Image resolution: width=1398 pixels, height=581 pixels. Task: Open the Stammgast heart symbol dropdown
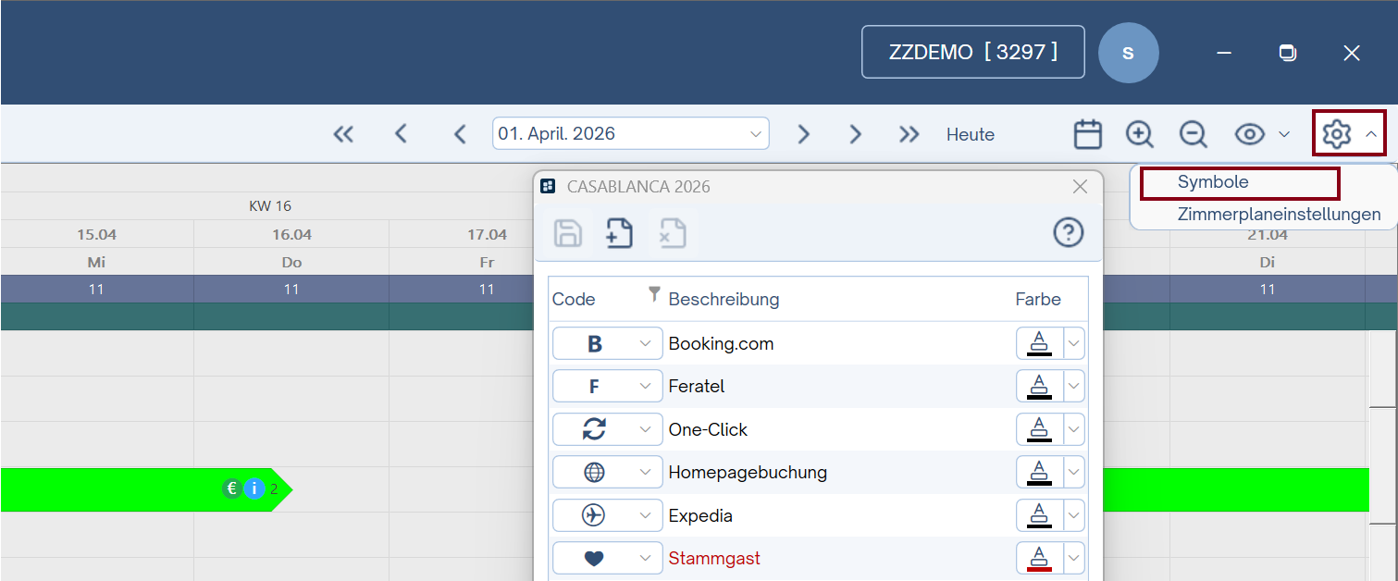[645, 558]
